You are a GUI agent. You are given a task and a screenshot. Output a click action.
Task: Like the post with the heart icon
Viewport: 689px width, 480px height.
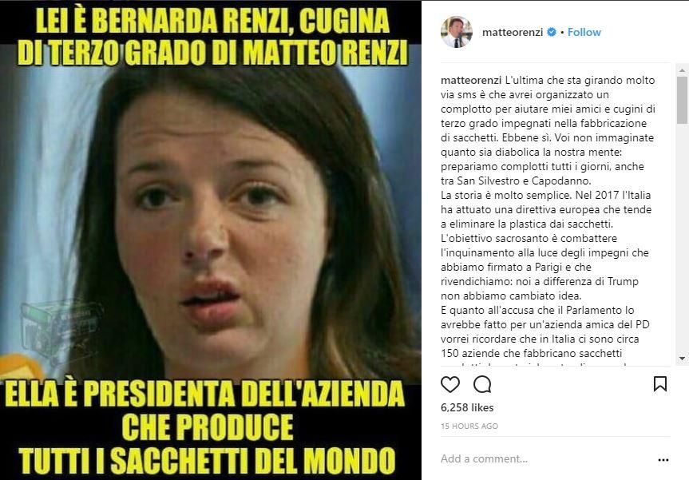click(x=450, y=385)
